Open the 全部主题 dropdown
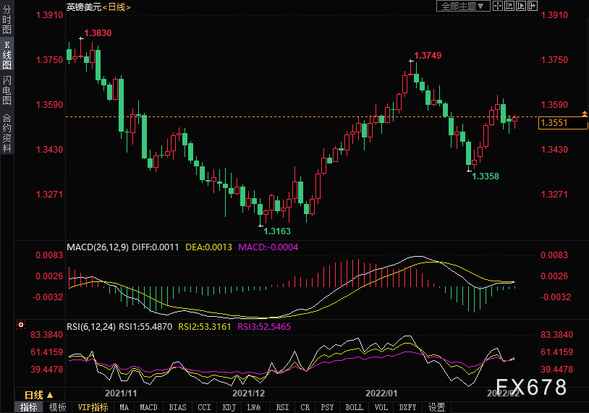Viewport: 589px width, 413px height. click(464, 6)
